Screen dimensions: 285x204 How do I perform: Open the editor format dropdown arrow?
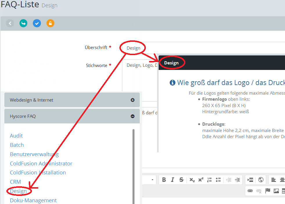click(x=152, y=180)
